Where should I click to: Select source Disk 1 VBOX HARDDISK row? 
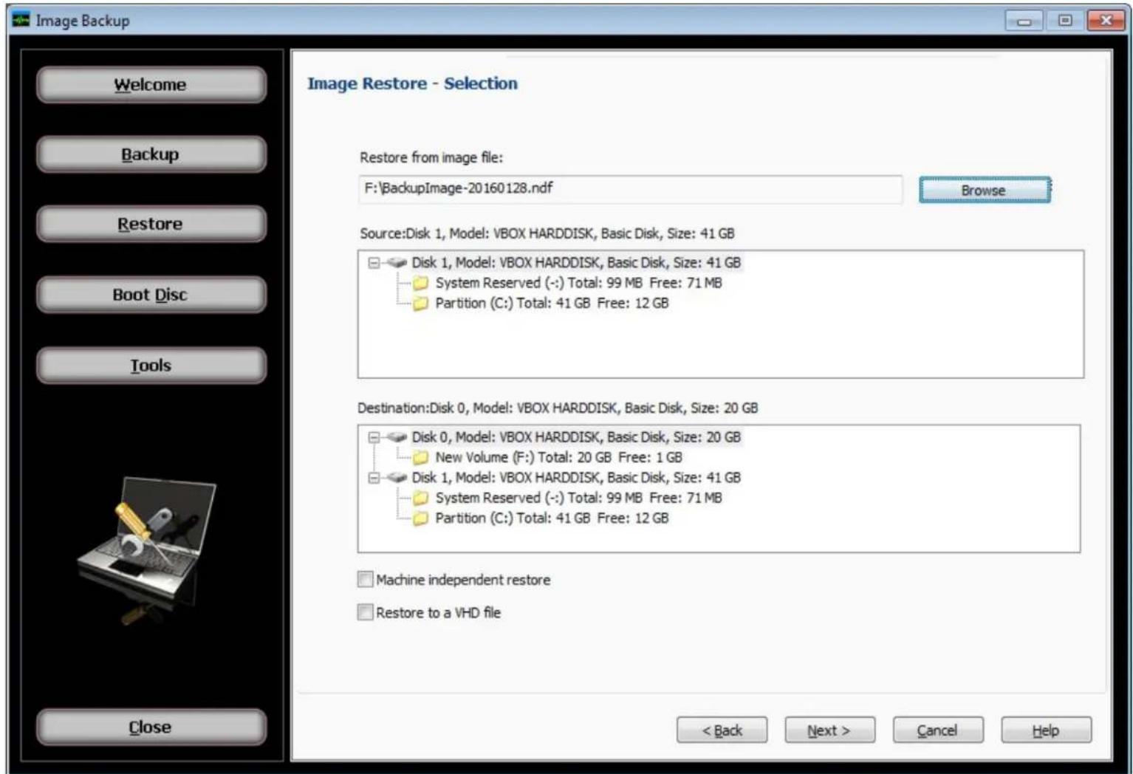(x=576, y=263)
